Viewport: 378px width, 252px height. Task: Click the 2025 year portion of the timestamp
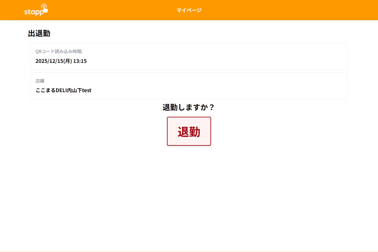[41, 61]
